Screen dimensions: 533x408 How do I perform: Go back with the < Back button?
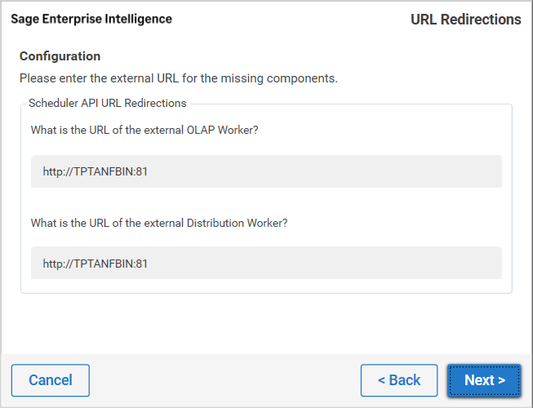pyautogui.click(x=399, y=380)
